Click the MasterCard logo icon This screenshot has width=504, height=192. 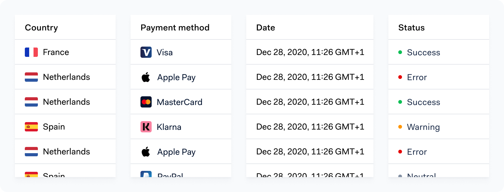pos(146,102)
